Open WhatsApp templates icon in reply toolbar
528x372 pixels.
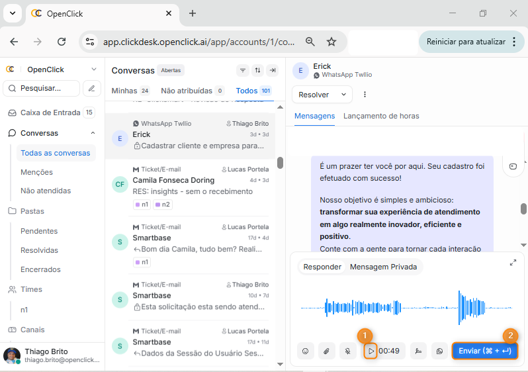click(439, 351)
